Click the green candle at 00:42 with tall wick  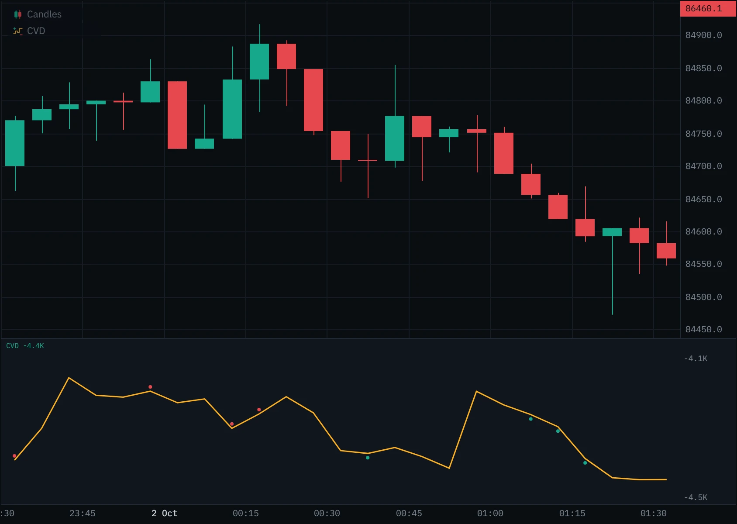click(395, 138)
